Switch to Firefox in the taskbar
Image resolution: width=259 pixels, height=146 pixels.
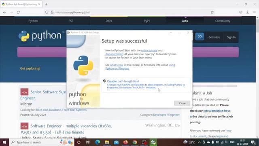coord(125,142)
